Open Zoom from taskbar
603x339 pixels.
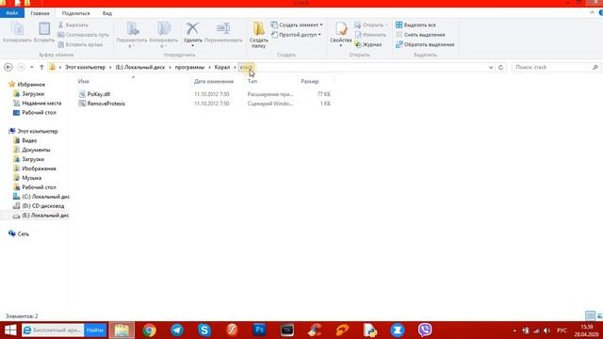398,331
